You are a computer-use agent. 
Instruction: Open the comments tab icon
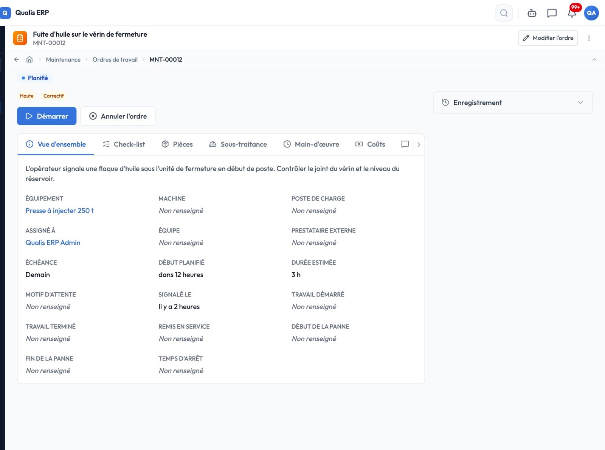coord(405,144)
